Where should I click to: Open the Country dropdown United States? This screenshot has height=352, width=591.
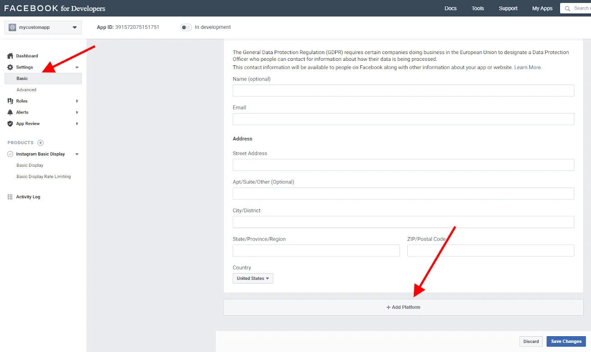(253, 279)
